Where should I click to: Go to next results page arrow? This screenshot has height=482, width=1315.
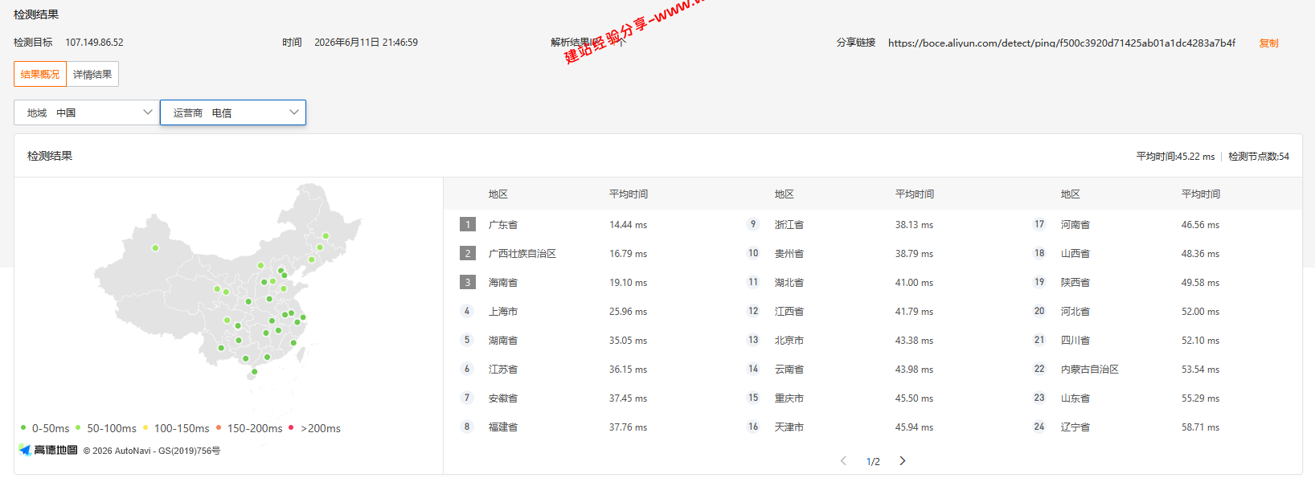[903, 460]
